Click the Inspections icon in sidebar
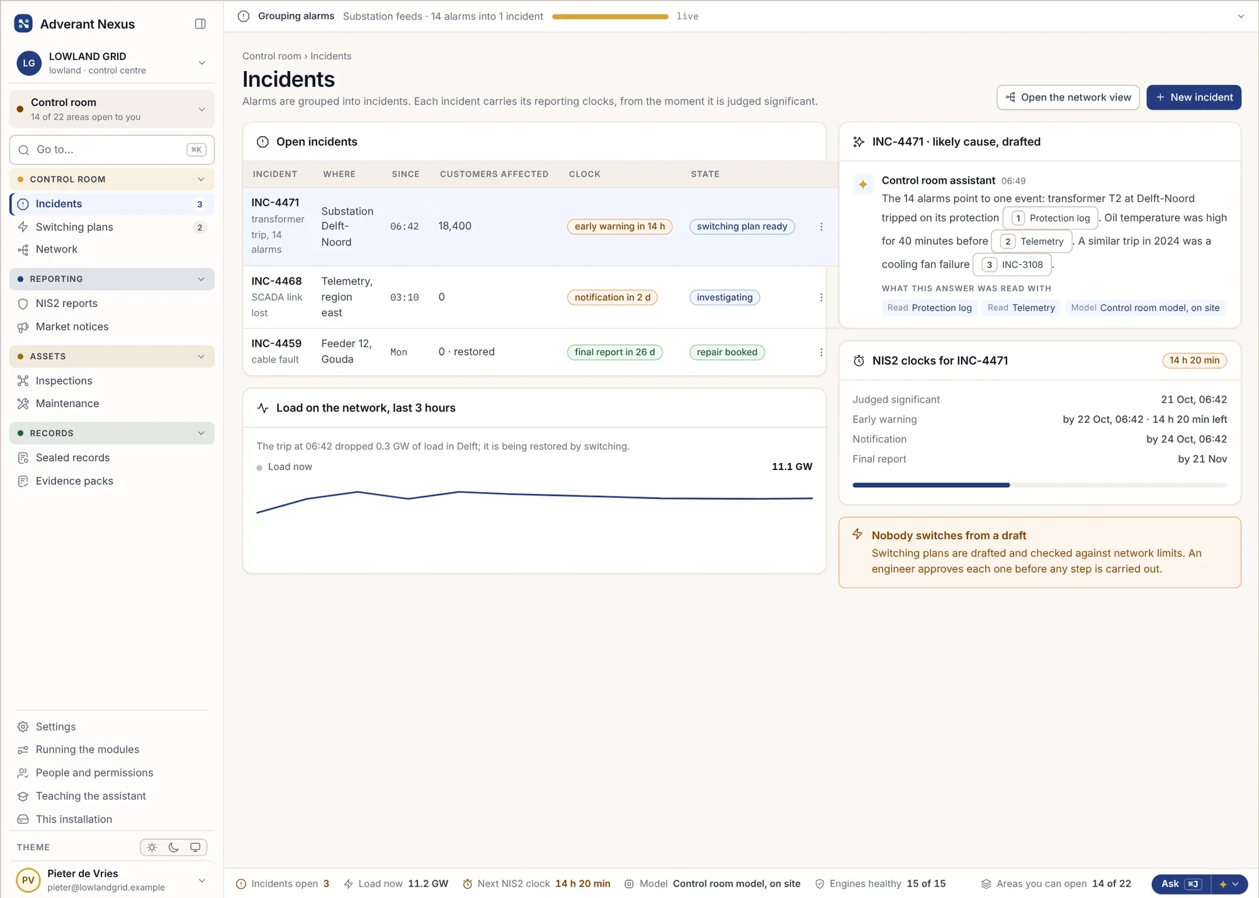Image resolution: width=1259 pixels, height=898 pixels. point(23,381)
